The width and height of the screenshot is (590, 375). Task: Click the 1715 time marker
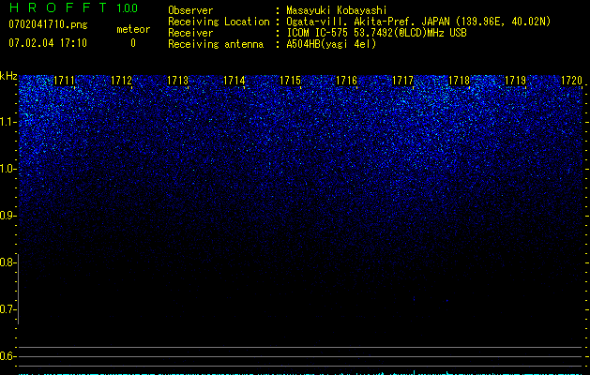290,81
